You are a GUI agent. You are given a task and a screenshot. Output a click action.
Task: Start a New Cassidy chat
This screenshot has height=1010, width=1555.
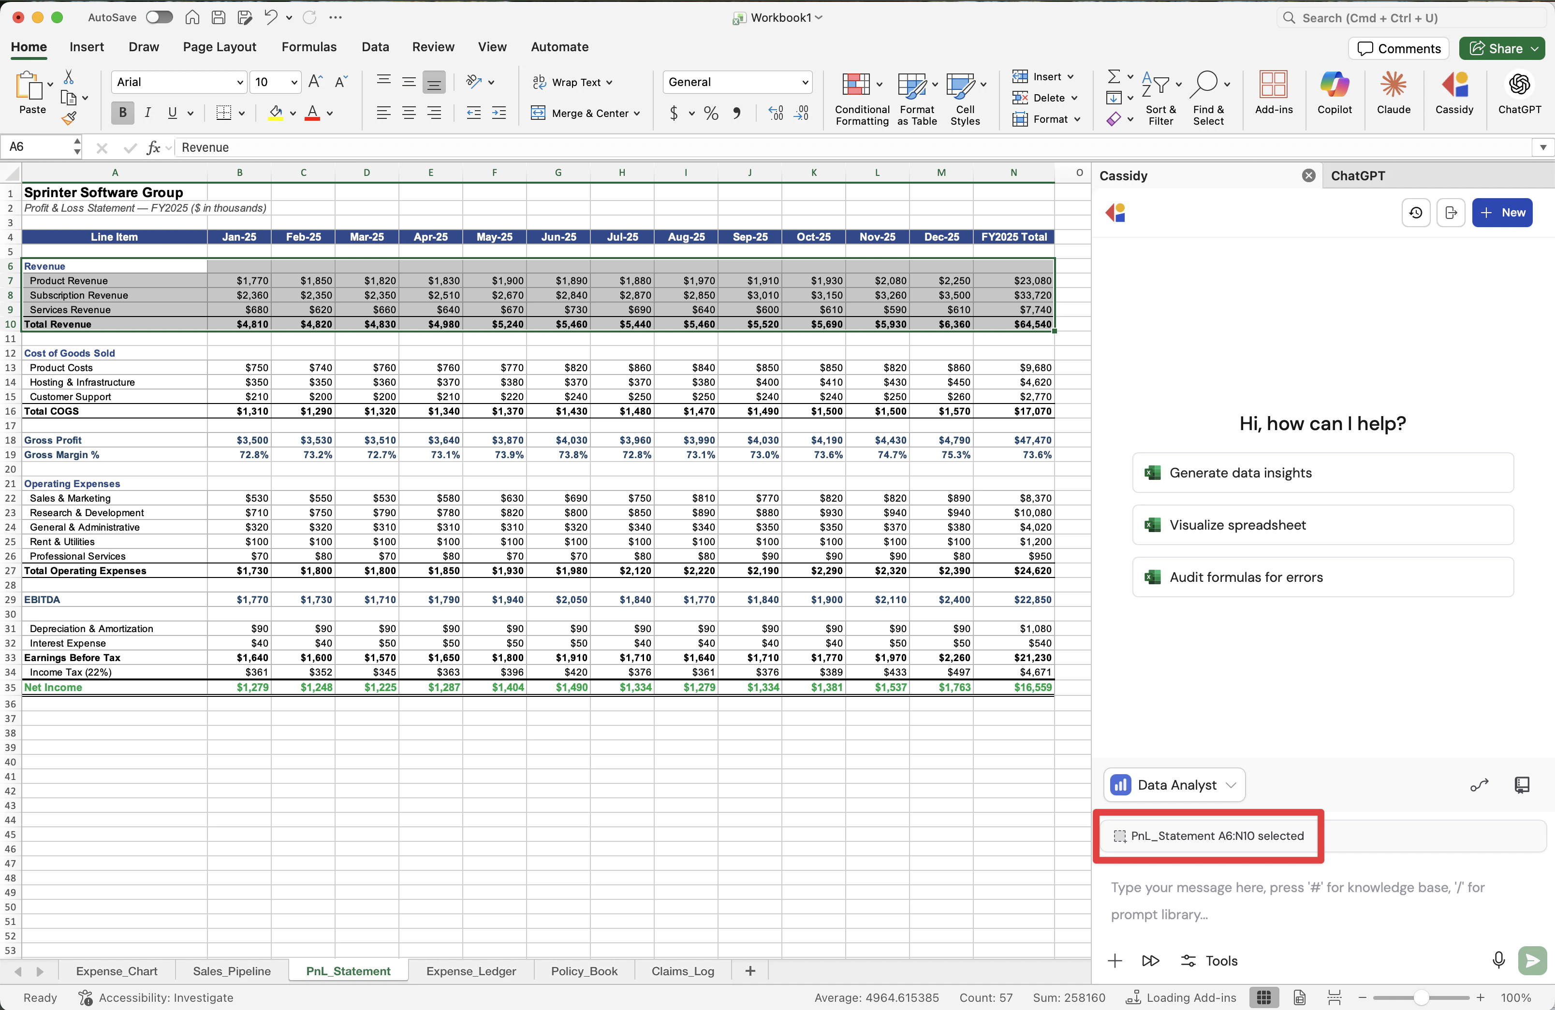(x=1502, y=213)
